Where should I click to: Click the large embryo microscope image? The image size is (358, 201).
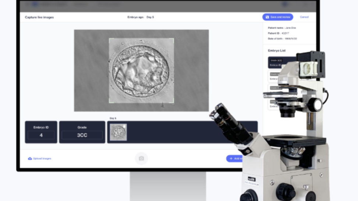pyautogui.click(x=141, y=70)
